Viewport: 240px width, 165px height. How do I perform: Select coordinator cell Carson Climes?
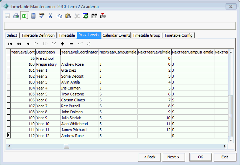(x=80, y=100)
